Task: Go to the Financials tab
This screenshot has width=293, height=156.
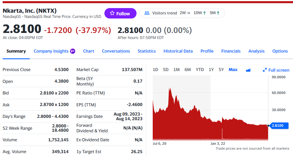Action: [231, 51]
